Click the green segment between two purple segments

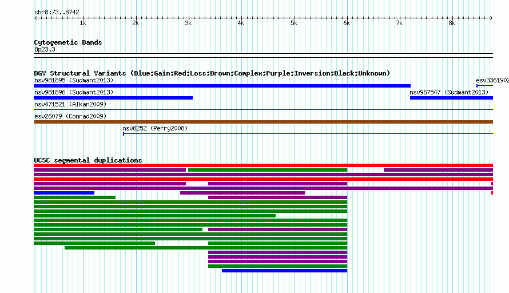click(x=268, y=170)
